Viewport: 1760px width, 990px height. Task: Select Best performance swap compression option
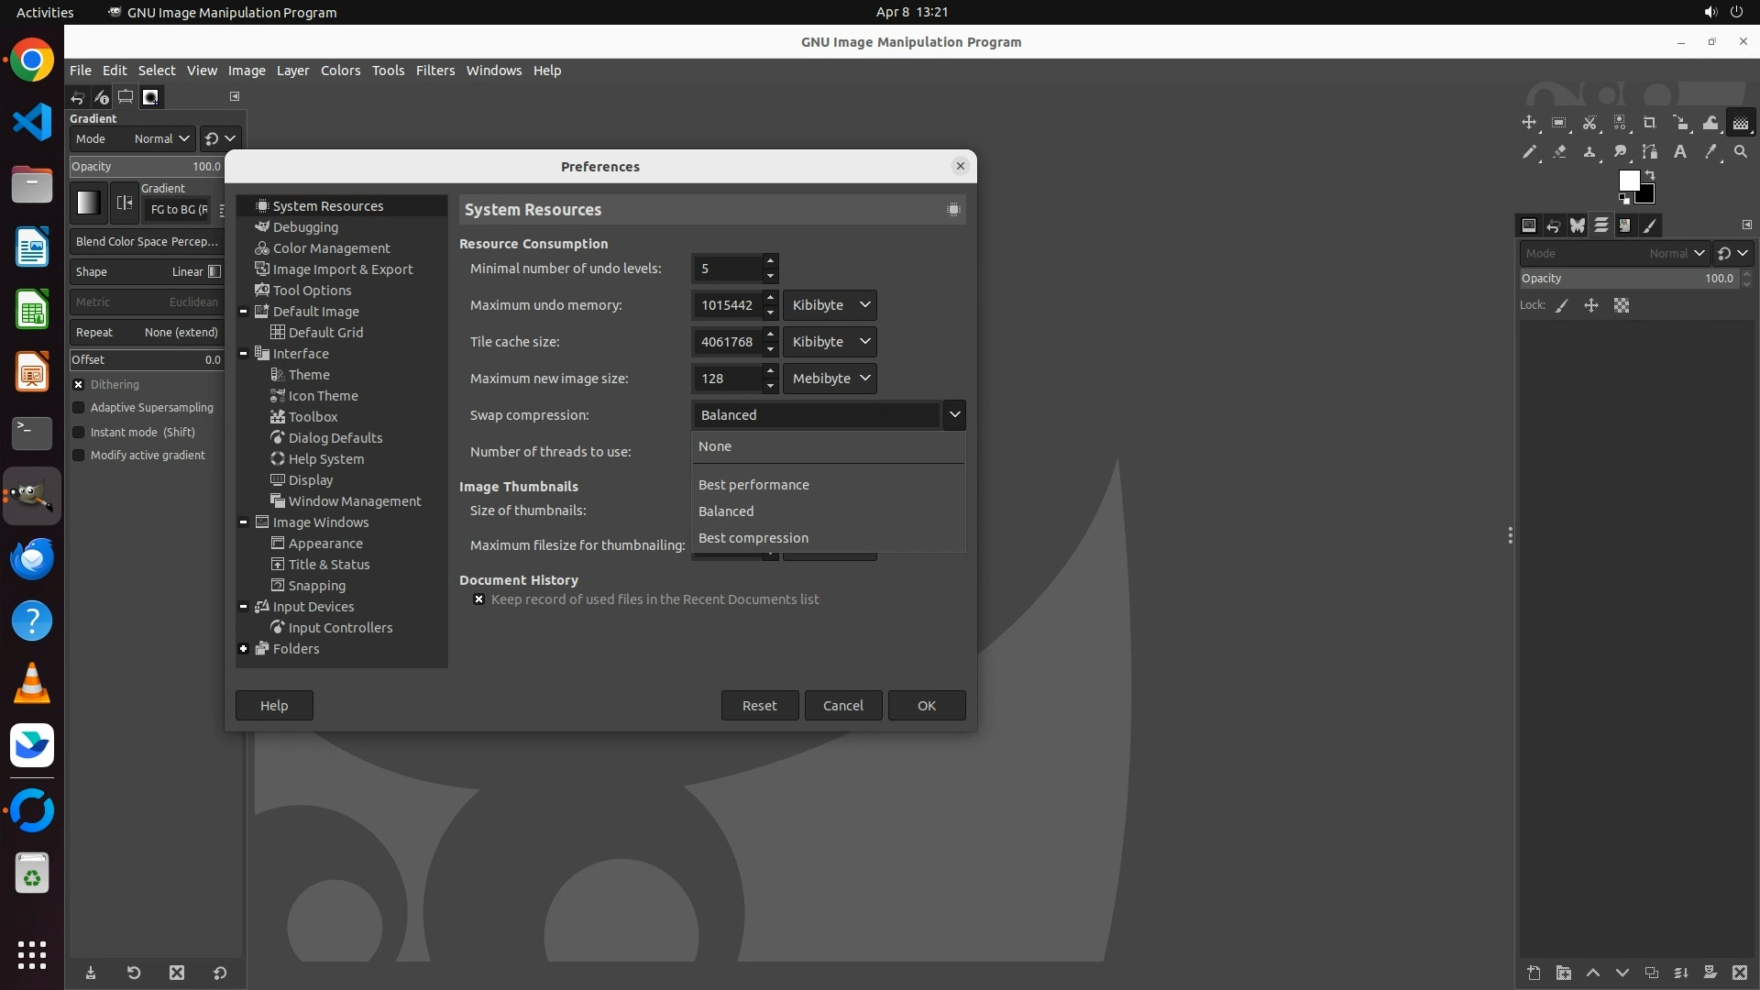[753, 485]
